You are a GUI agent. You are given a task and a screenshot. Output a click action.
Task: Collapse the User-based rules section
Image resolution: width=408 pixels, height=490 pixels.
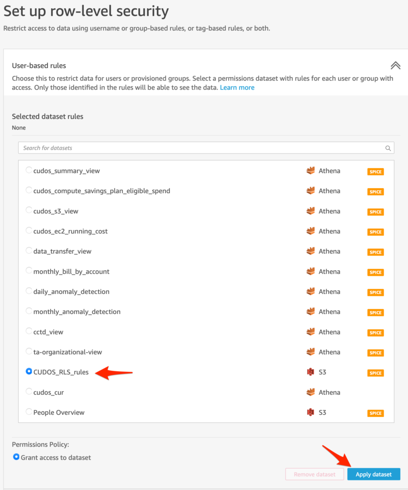click(x=395, y=66)
